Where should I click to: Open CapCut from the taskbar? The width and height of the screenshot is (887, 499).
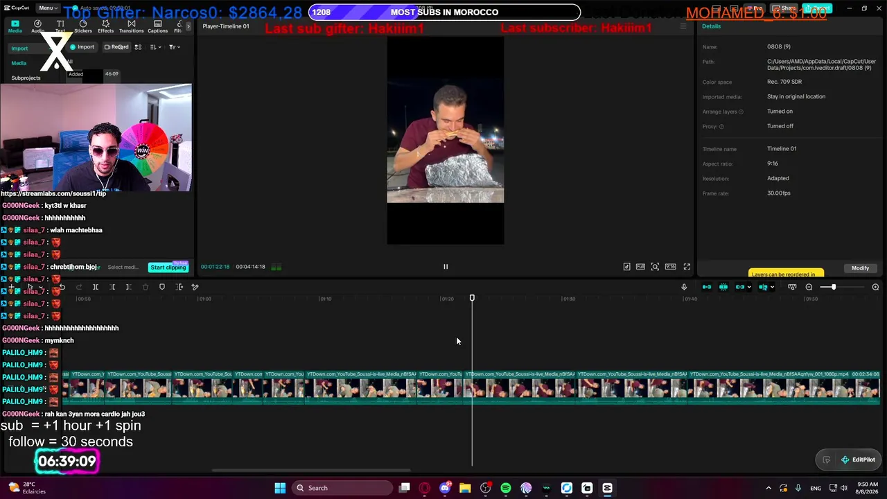(608, 488)
